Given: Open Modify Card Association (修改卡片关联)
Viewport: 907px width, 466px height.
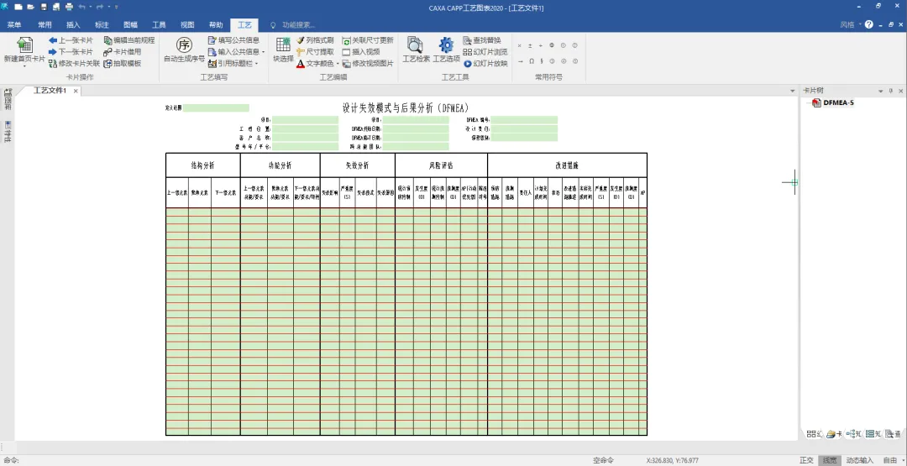Looking at the screenshot, I should pos(74,64).
